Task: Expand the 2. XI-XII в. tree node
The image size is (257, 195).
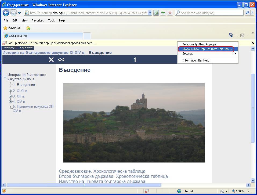Action: coord(10,91)
